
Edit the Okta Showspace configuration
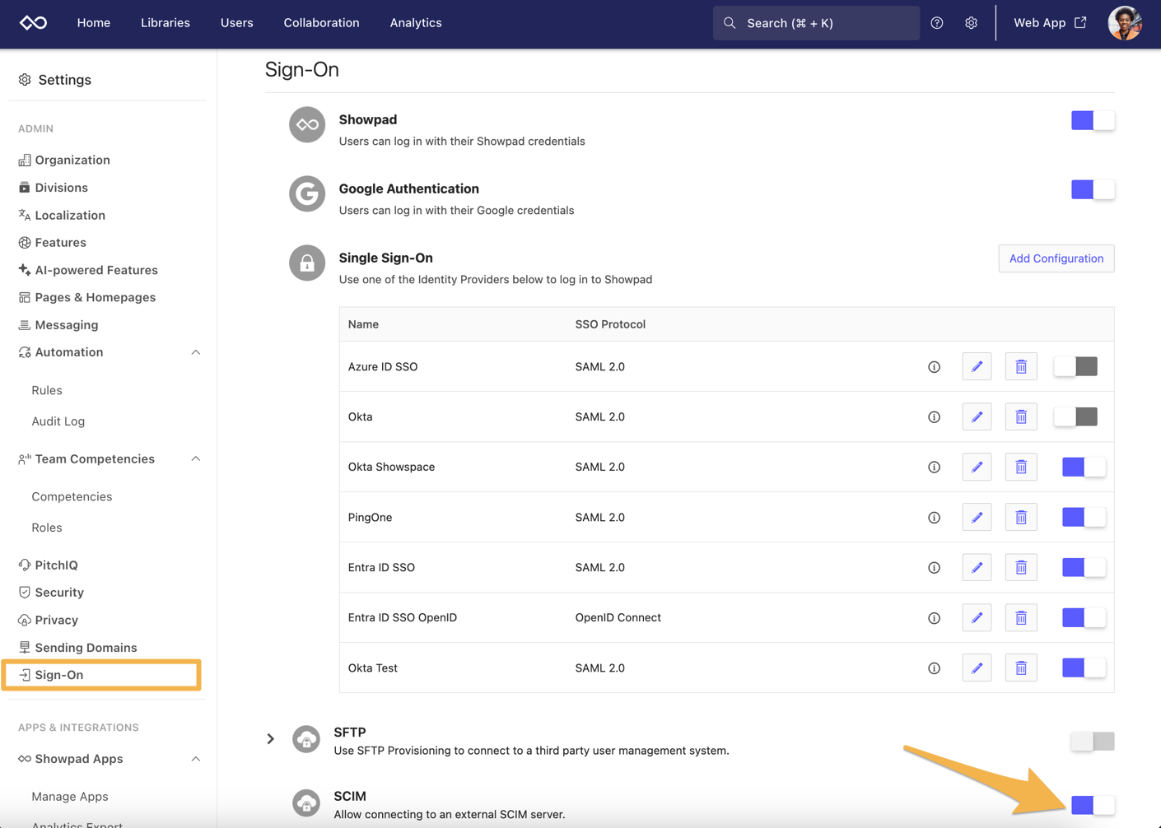pos(977,467)
